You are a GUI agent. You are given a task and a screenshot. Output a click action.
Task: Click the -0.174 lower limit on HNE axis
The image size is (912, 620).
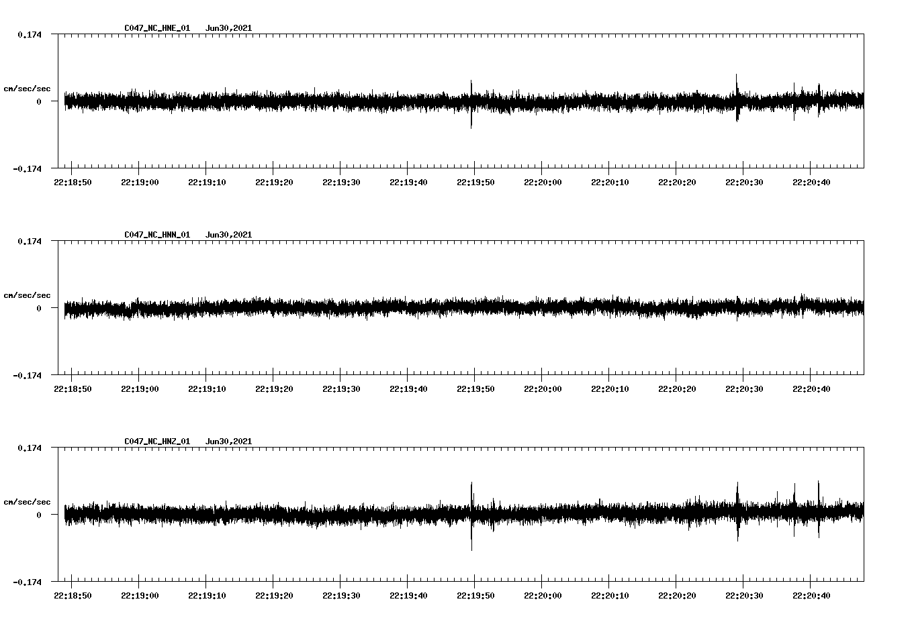pos(27,168)
